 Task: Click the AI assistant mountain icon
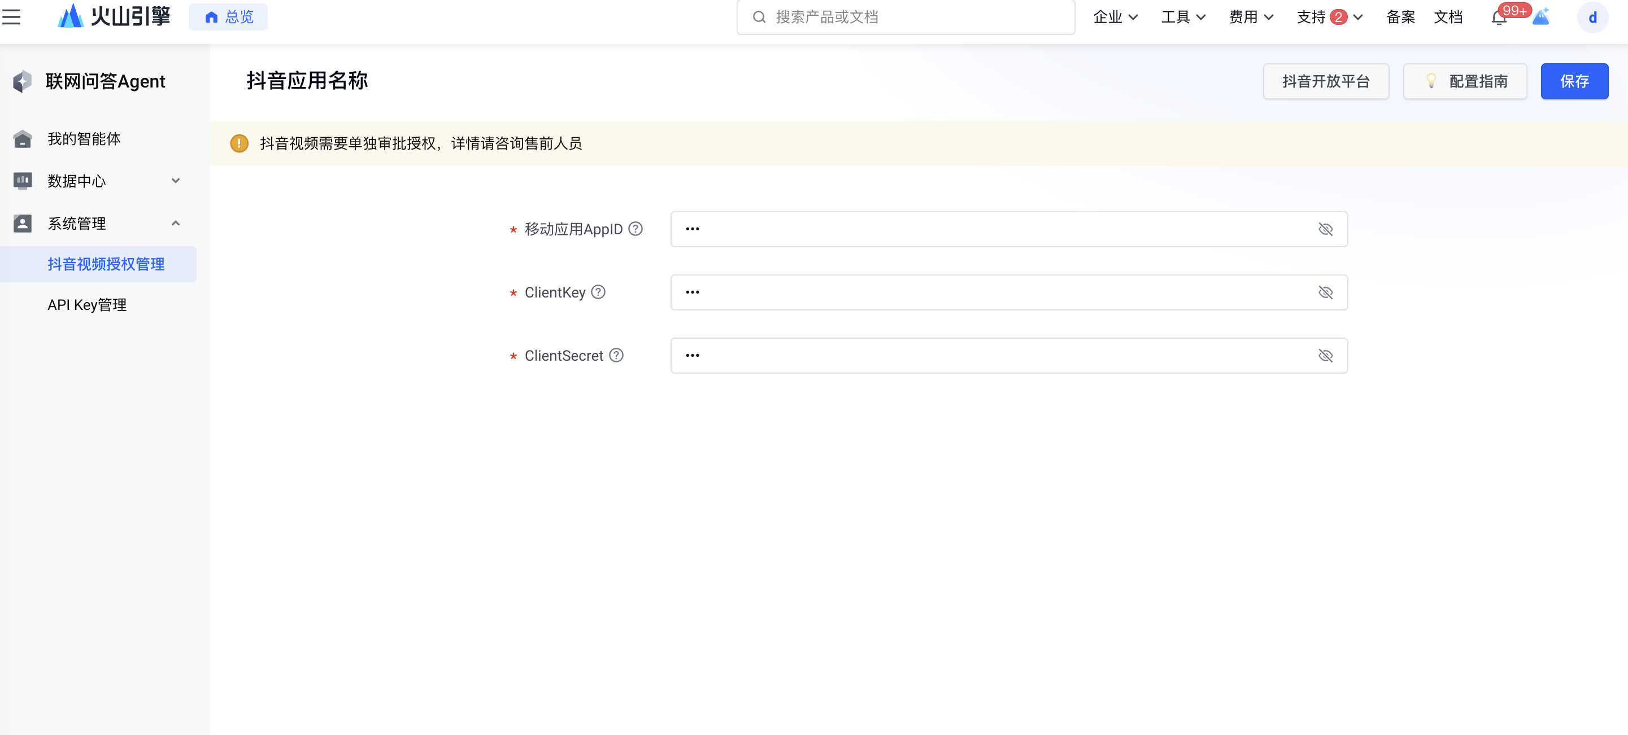coord(1542,16)
